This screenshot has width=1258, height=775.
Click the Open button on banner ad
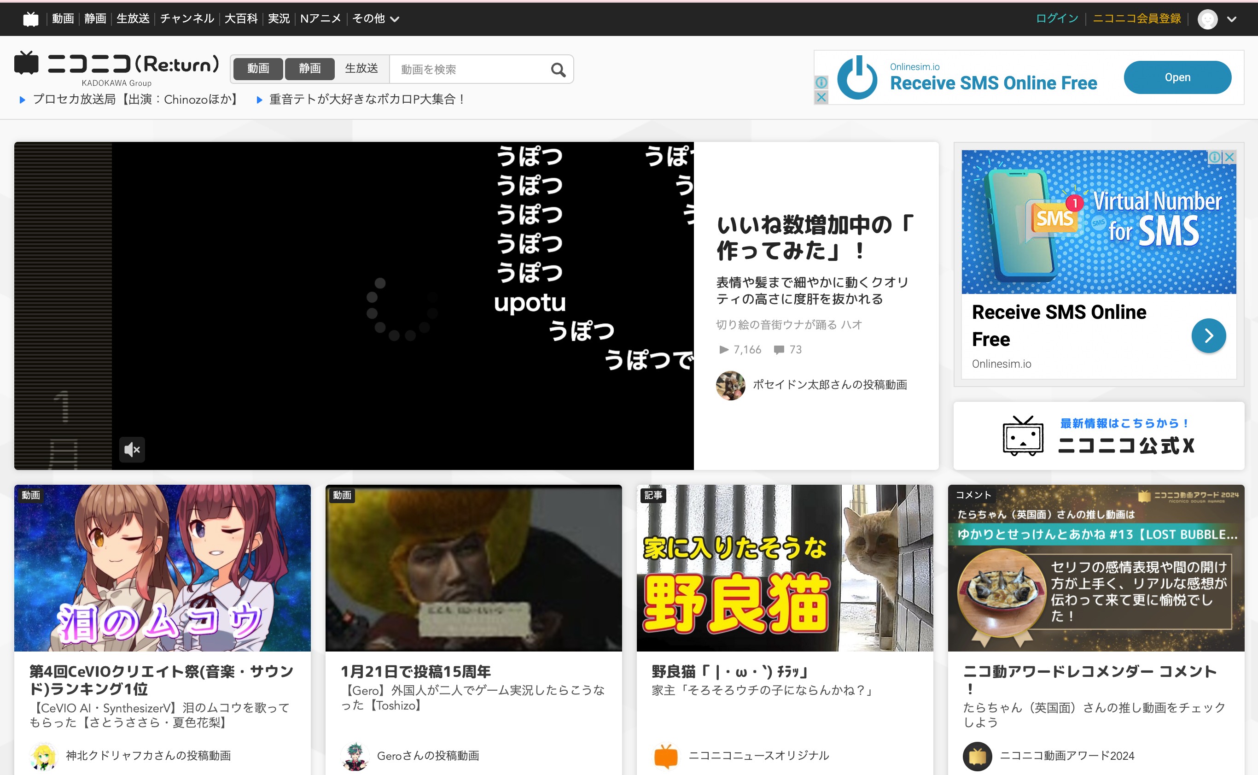pyautogui.click(x=1177, y=77)
